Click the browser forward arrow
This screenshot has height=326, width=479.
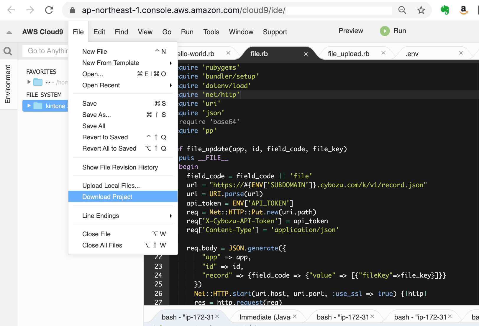(30, 10)
